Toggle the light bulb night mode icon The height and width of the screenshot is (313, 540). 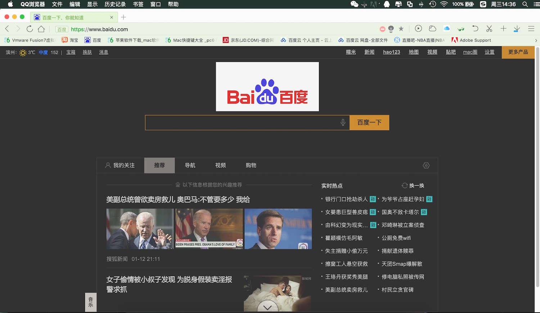point(391,29)
